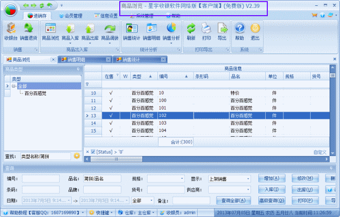The image size is (340, 217).
Task: Toggle 在售 checkmark for row 10
Action: (111, 93)
